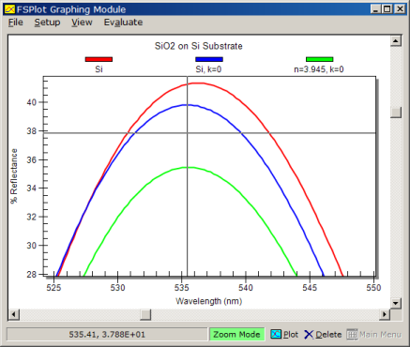This screenshot has width=410, height=347.
Task: Click the n=3.945, k=0 legend label
Action: click(319, 69)
